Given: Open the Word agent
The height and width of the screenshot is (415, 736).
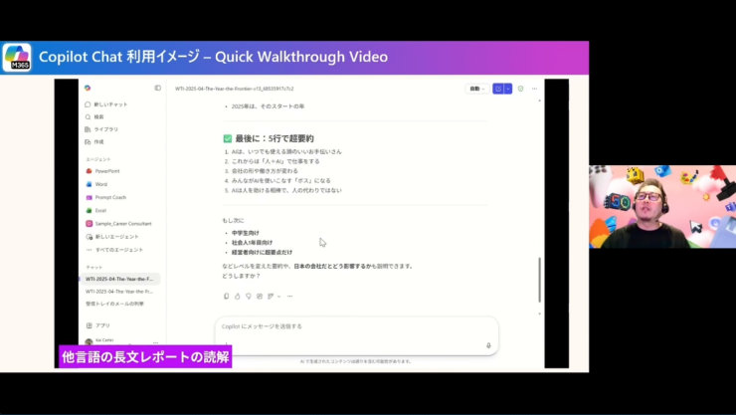Looking at the screenshot, I should click(x=96, y=184).
